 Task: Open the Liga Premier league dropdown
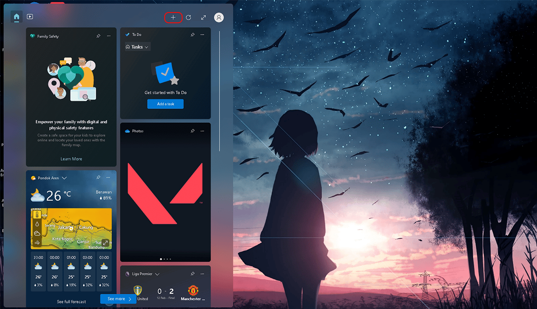(157, 274)
